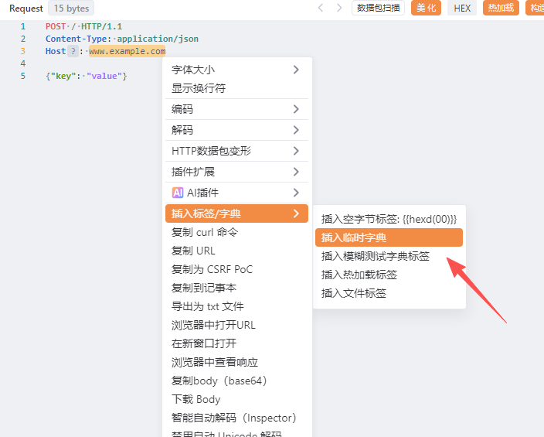Image resolution: width=544 pixels, height=437 pixels.
Task: Click the Request panel title
Action: pos(26,9)
